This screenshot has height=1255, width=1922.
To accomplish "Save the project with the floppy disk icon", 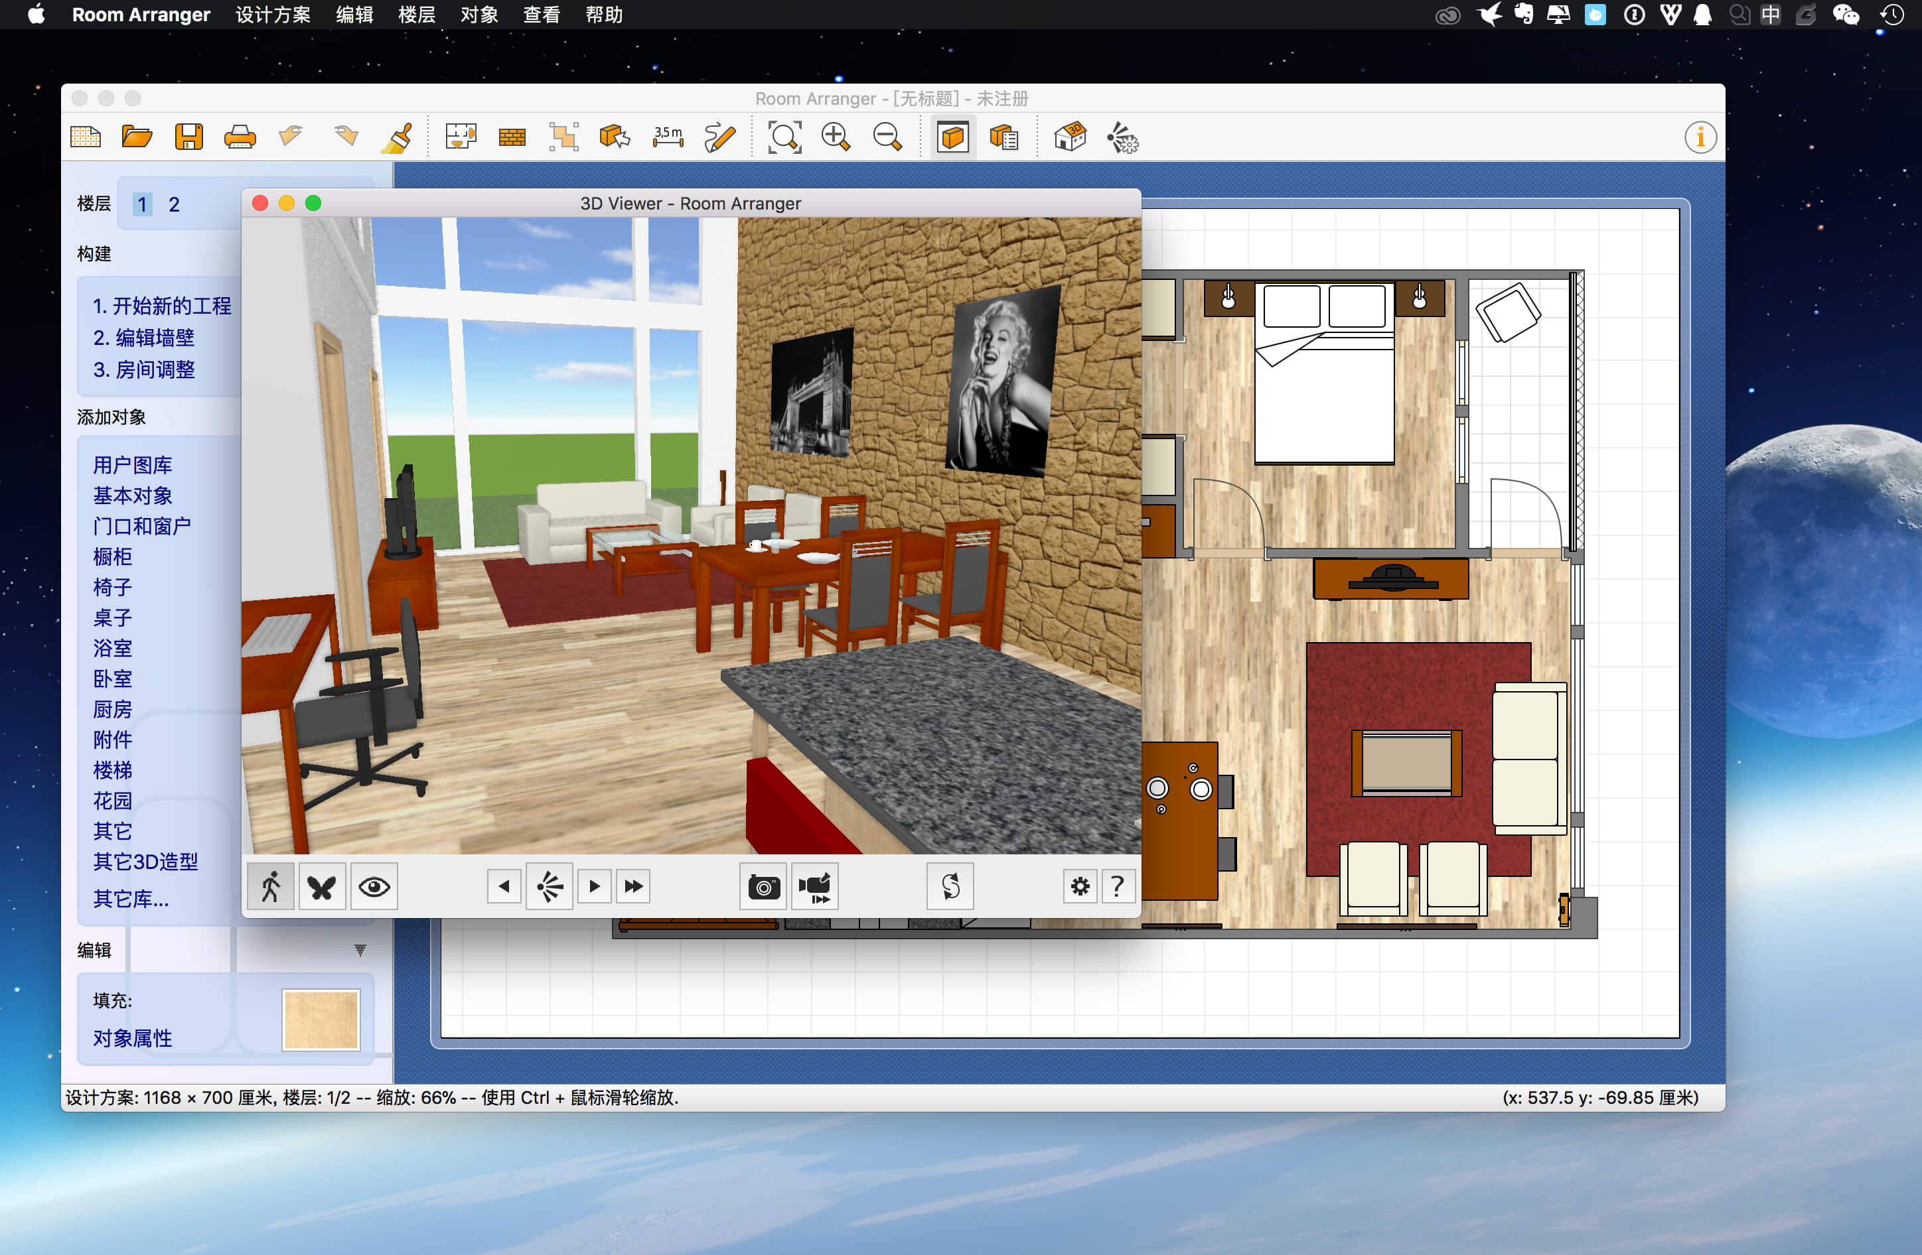I will [x=189, y=137].
